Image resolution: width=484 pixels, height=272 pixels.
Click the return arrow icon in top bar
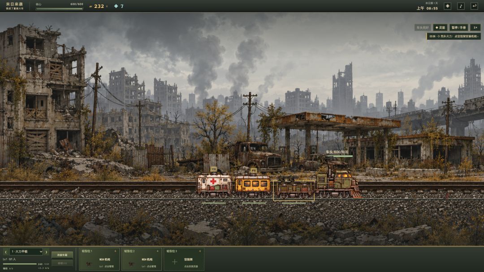475,6
